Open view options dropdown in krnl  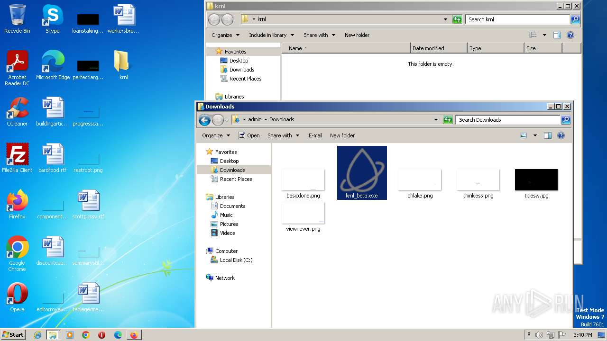(544, 35)
